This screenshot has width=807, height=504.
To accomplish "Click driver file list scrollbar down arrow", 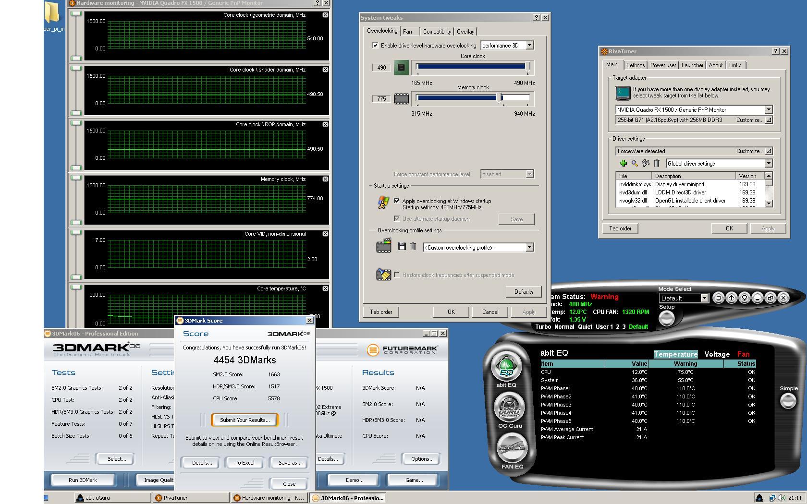I will pos(769,204).
